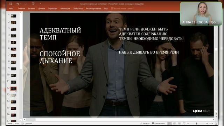Image resolution: width=224 pixels, height=126 pixels.
Task: Switch to the Вид tab
Action: tap(106, 8)
